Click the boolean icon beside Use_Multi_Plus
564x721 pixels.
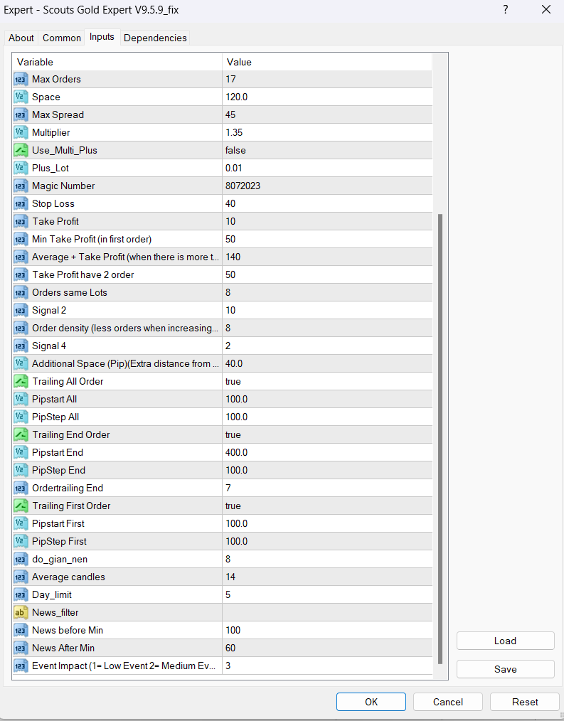tap(21, 150)
